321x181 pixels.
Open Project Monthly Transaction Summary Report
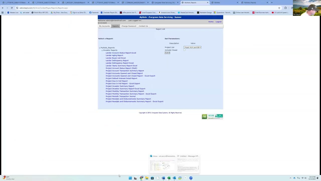pos(125,91)
